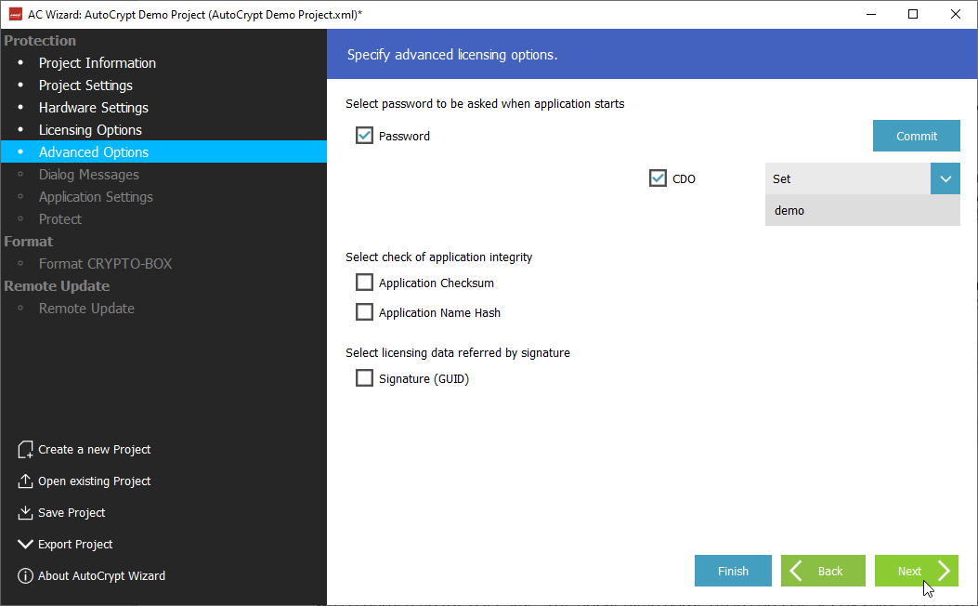Screen dimensions: 978x606
Task: Click the Export Project chevron icon
Action: click(25, 545)
